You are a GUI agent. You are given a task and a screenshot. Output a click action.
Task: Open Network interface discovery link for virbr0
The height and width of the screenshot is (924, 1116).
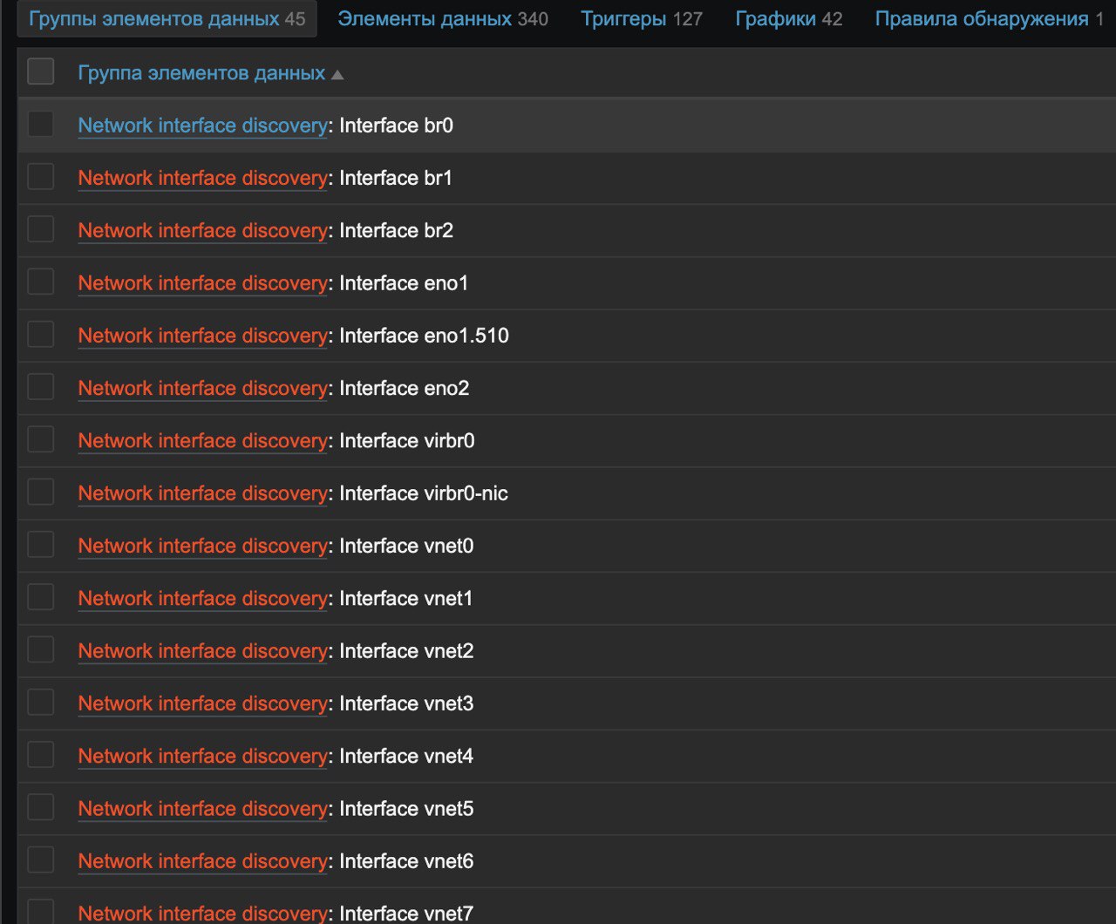coord(202,441)
